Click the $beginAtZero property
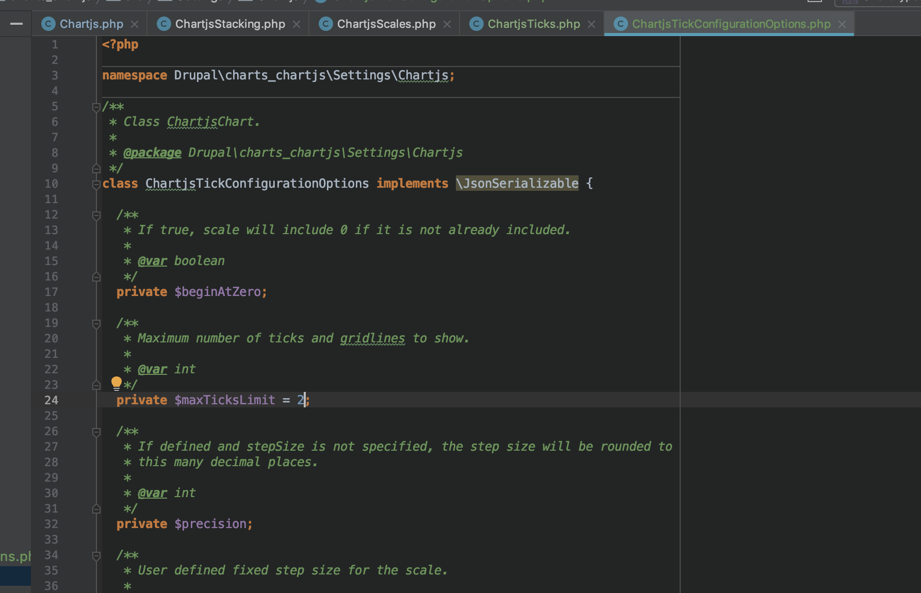 coord(218,291)
